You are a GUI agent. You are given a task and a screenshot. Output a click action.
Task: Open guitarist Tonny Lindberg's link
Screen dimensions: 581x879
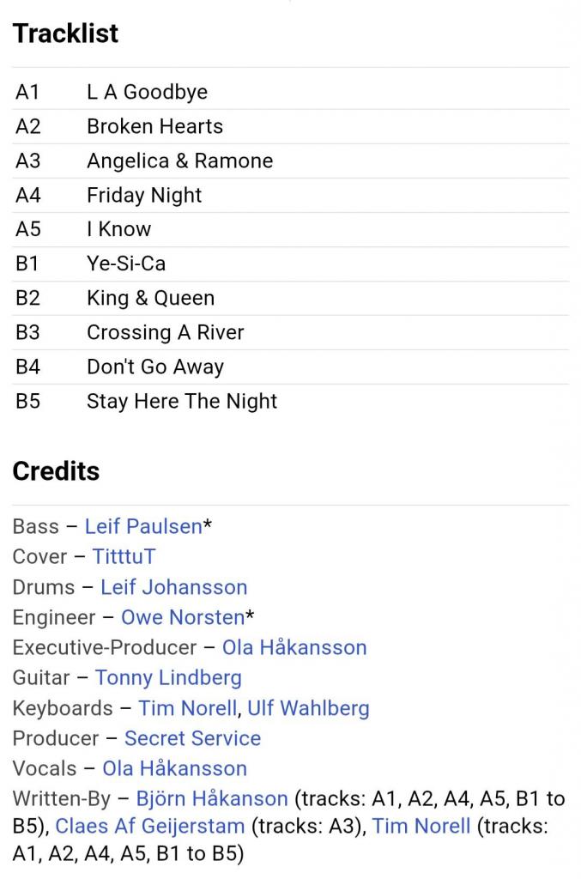(x=168, y=677)
